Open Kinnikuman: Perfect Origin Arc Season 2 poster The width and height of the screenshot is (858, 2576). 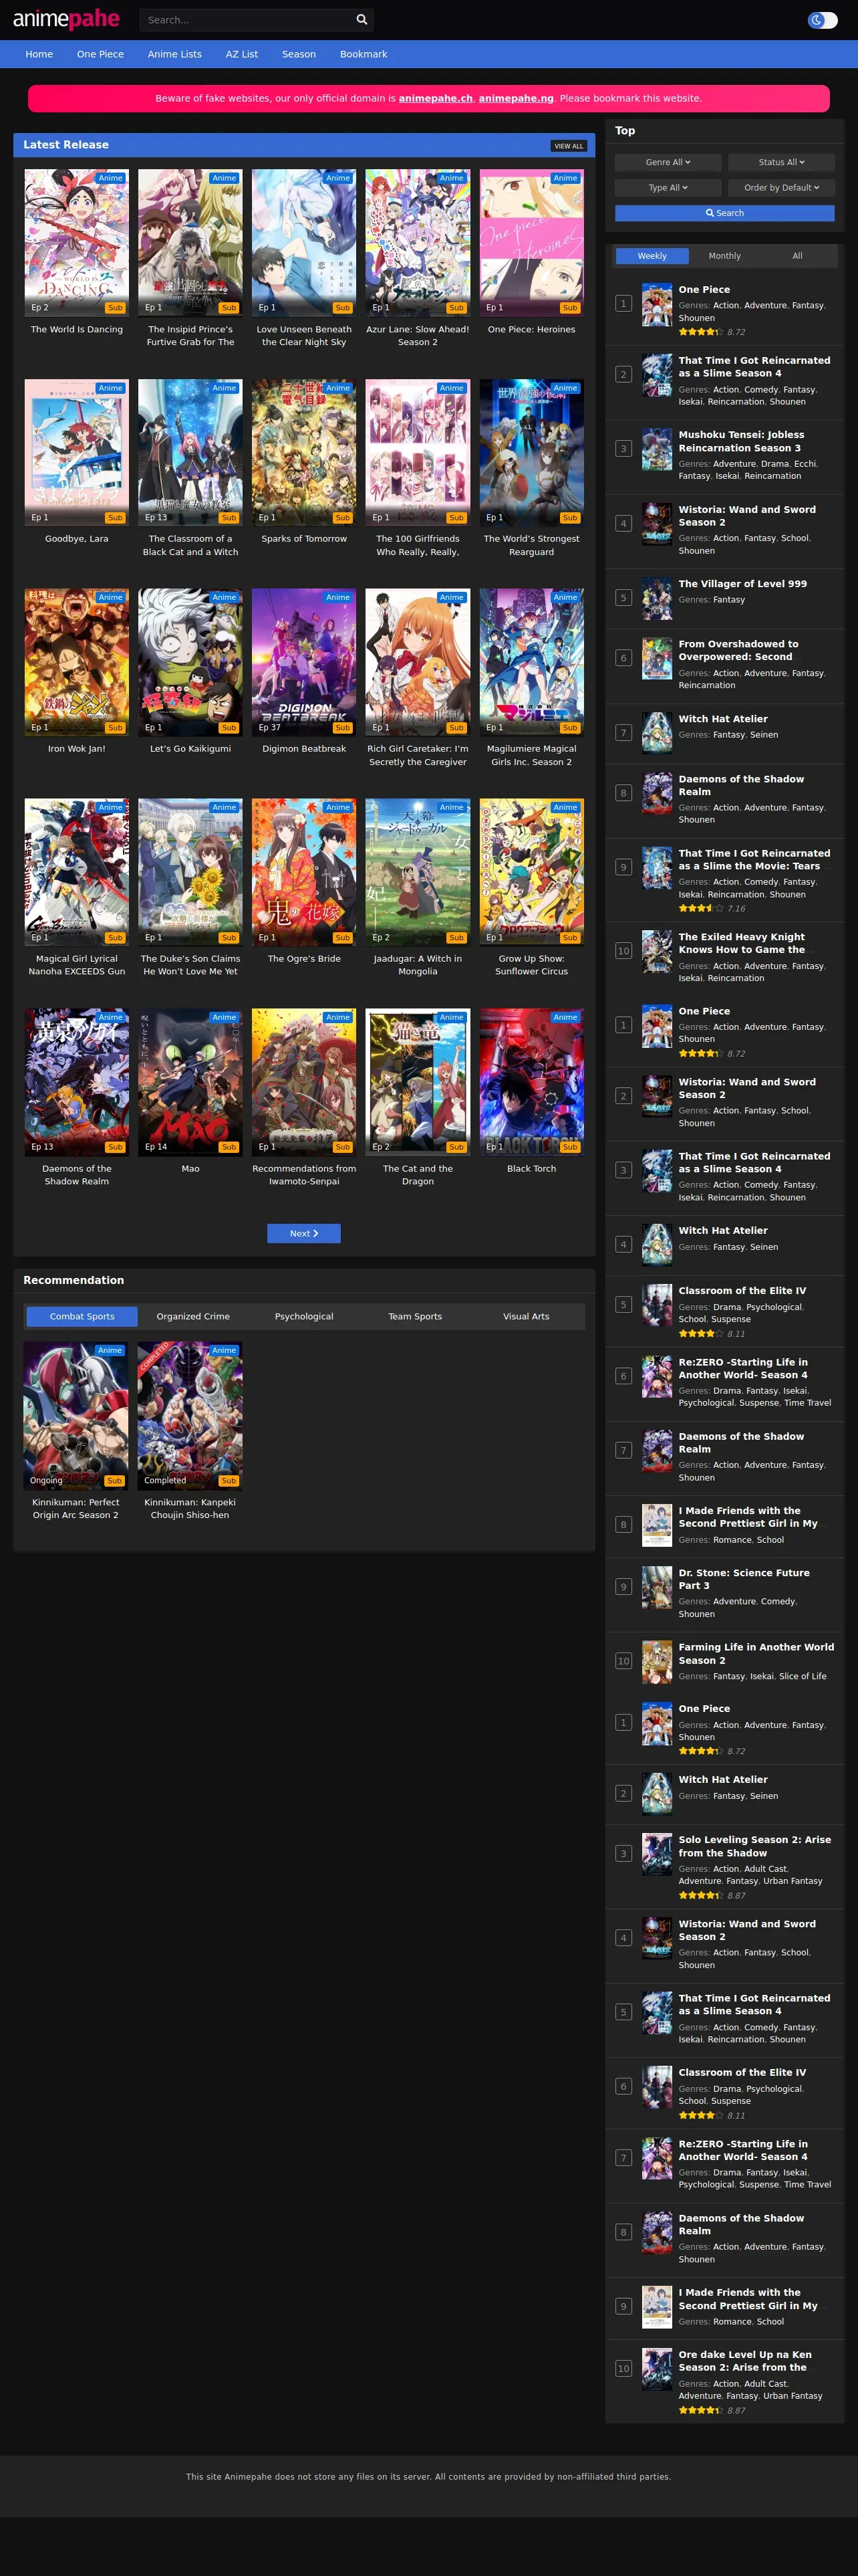pyautogui.click(x=76, y=1416)
